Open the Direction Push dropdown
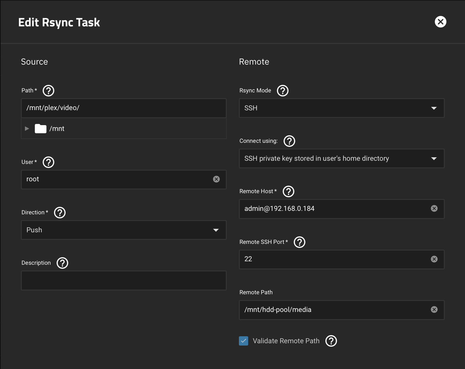 (124, 230)
